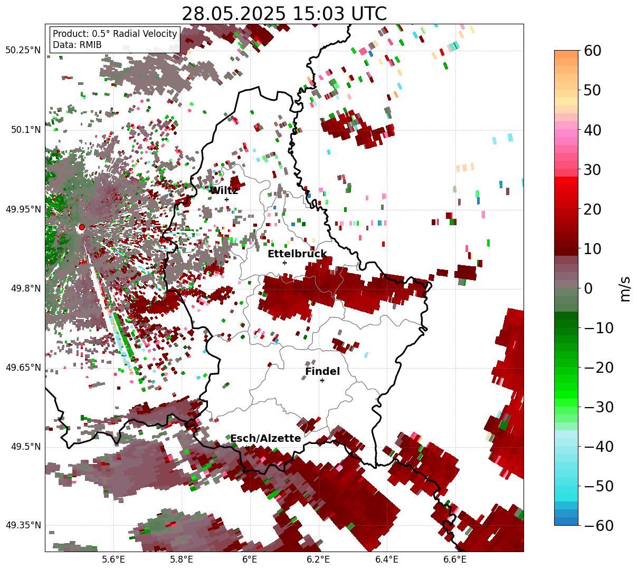Click the 6°E longitude tick label

tap(250, 559)
